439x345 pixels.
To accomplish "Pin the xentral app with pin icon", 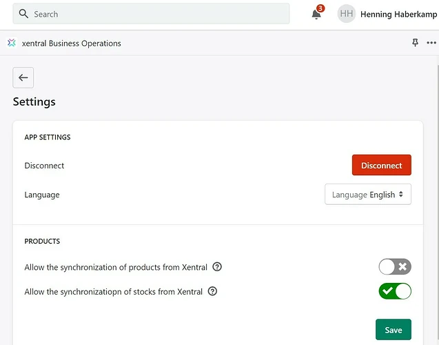I will [415, 43].
